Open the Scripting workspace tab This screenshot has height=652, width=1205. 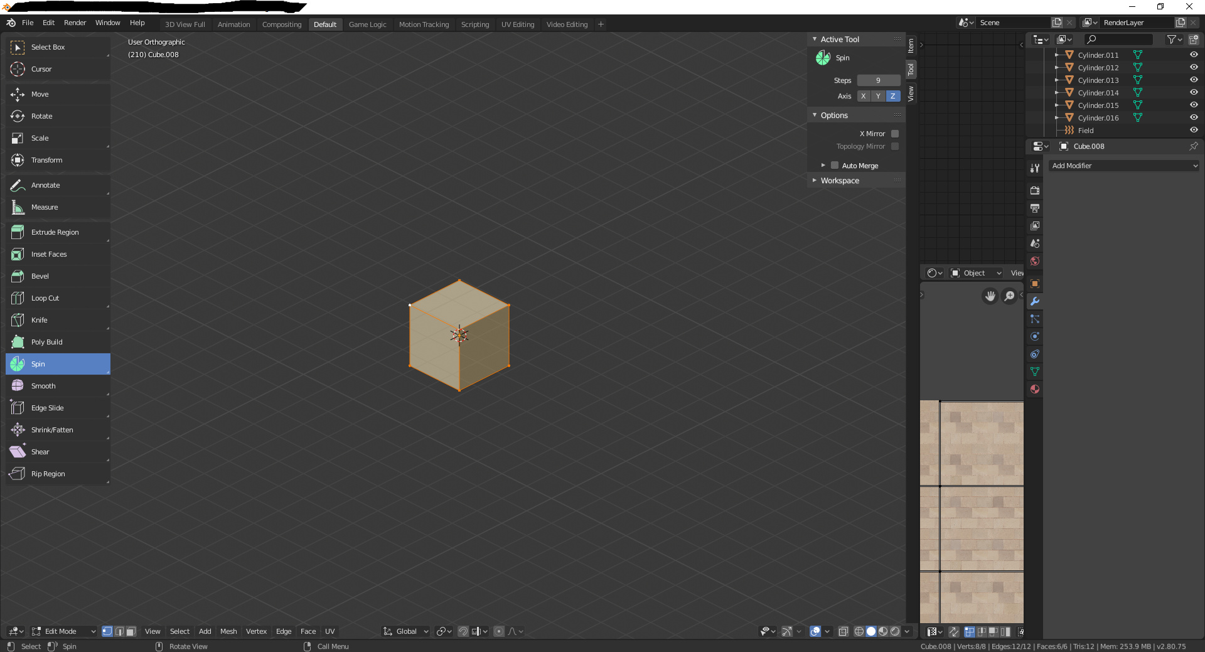pyautogui.click(x=475, y=24)
